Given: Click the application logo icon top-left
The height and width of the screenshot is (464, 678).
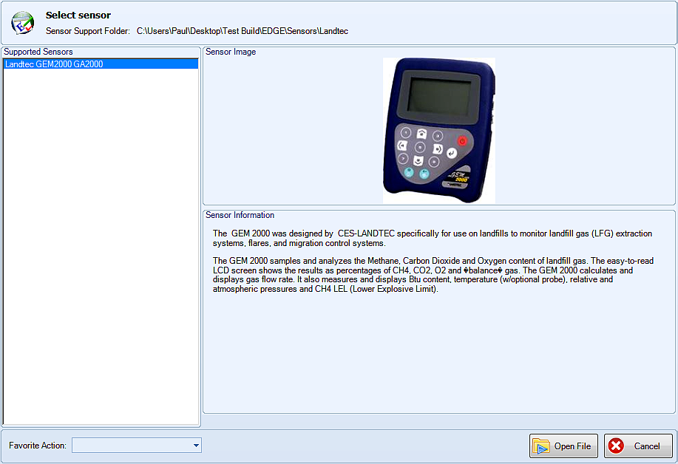Looking at the screenshot, I should (22, 22).
